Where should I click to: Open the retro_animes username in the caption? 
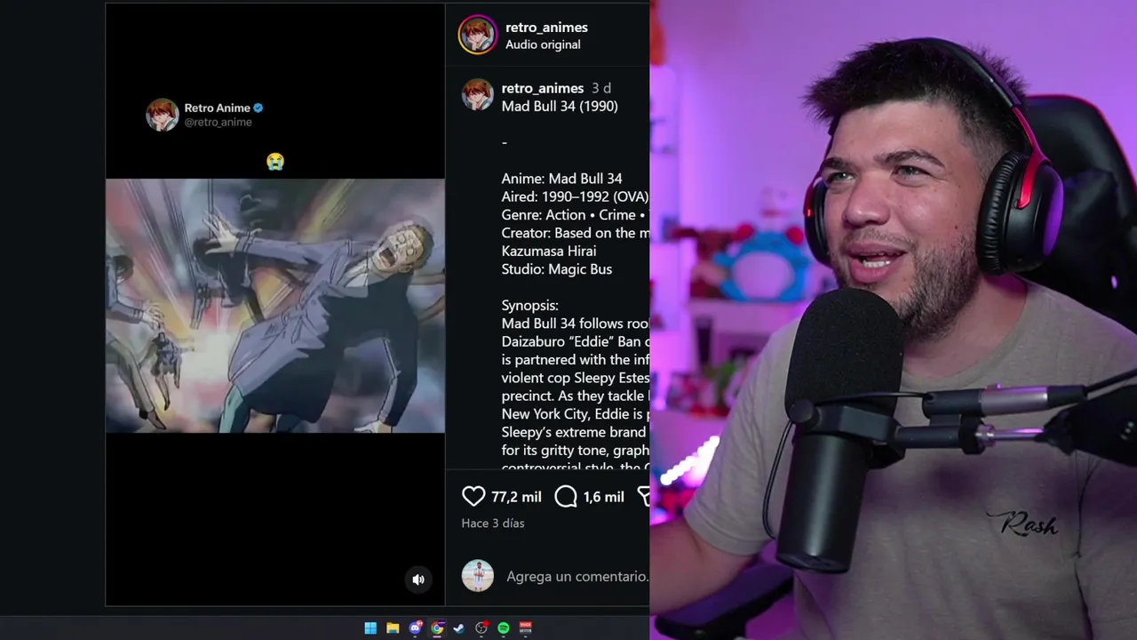pyautogui.click(x=543, y=88)
